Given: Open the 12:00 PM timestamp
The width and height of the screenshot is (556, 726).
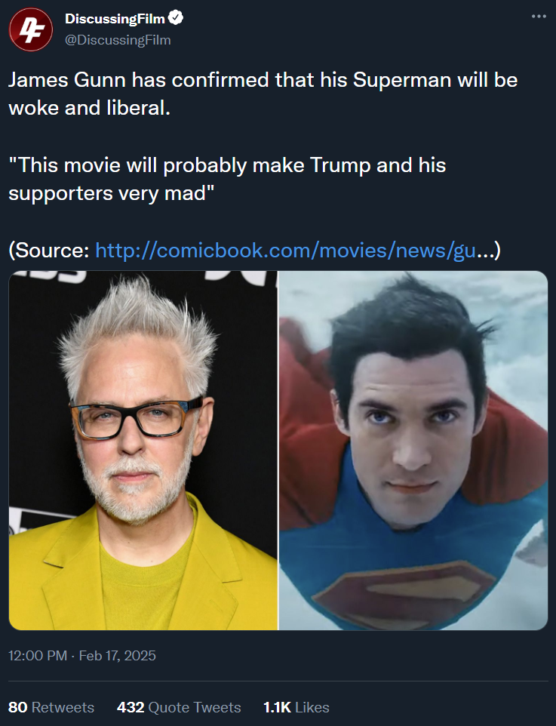Looking at the screenshot, I should tap(38, 656).
